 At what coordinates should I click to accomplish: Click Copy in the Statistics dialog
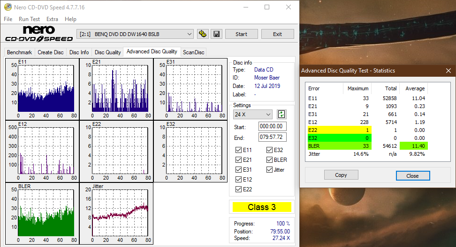[x=341, y=175]
